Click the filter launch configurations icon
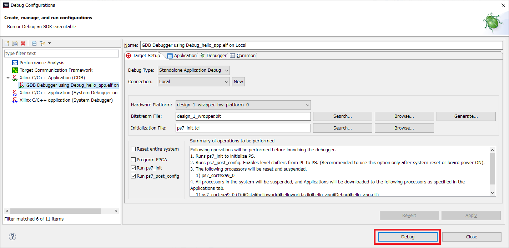Viewport: 509px width, 248px height. coord(42,43)
